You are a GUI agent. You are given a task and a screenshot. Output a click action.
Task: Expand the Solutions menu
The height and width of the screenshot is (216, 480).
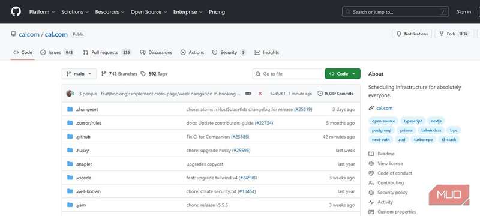click(74, 12)
